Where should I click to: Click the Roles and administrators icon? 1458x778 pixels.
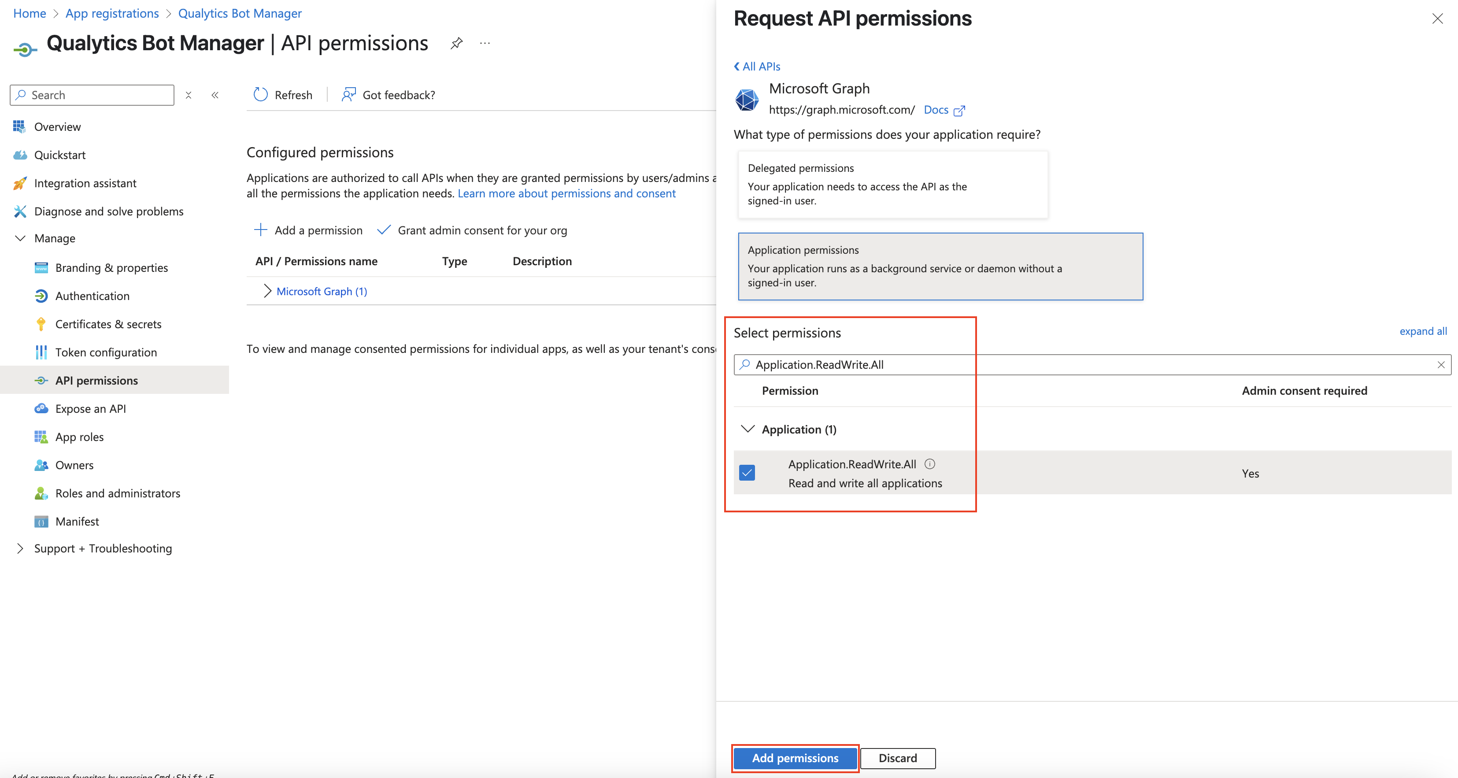pos(41,493)
